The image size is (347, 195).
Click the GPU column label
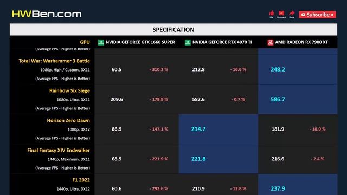[x=85, y=42]
